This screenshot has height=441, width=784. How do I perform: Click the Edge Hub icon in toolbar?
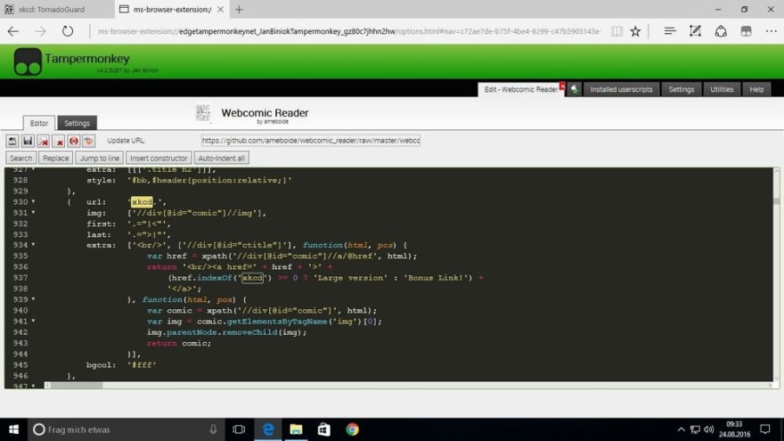pyautogui.click(x=669, y=31)
